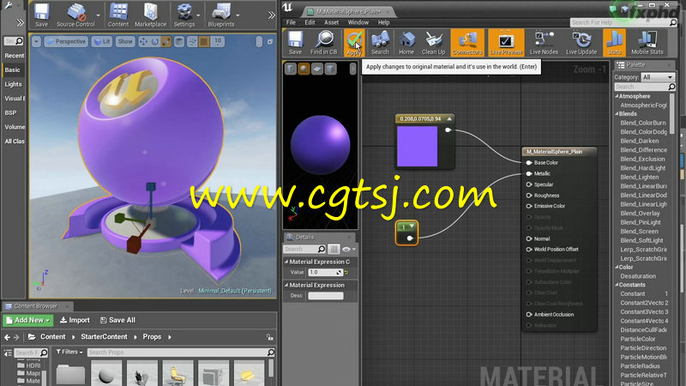The height and width of the screenshot is (386, 686).
Task: Toggle the Connectors toolbar button
Action: [467, 42]
